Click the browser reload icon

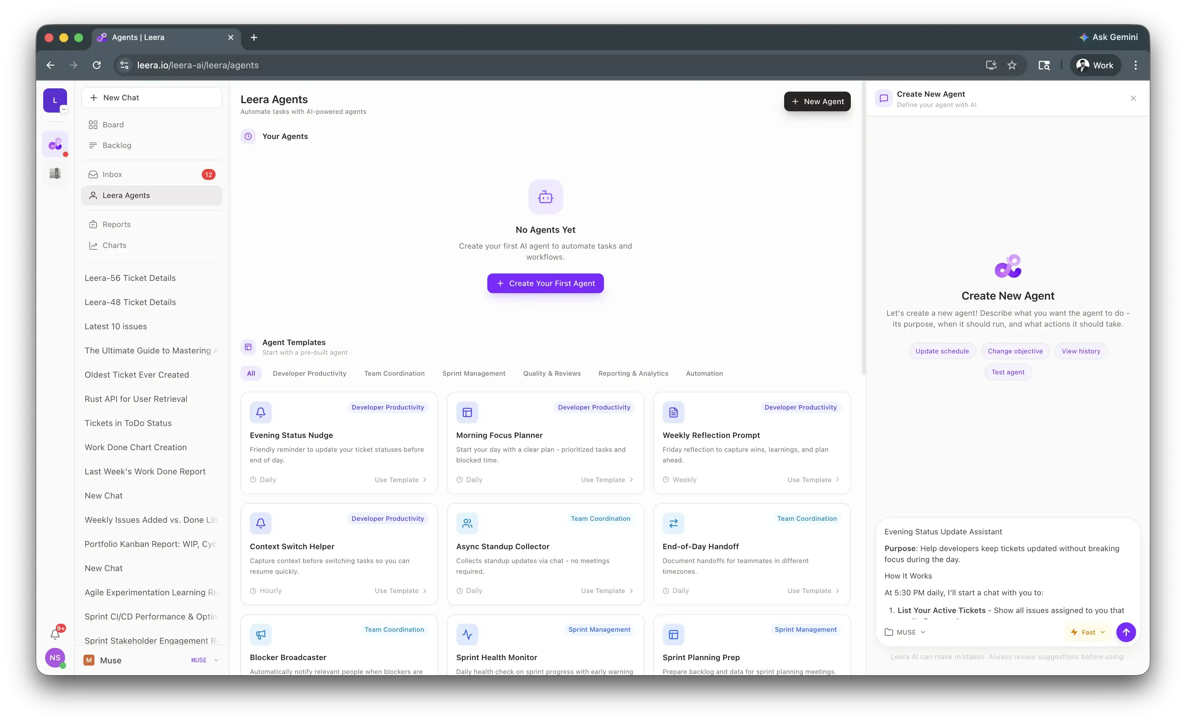point(97,65)
